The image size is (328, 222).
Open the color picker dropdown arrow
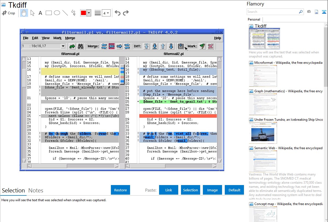point(89,13)
